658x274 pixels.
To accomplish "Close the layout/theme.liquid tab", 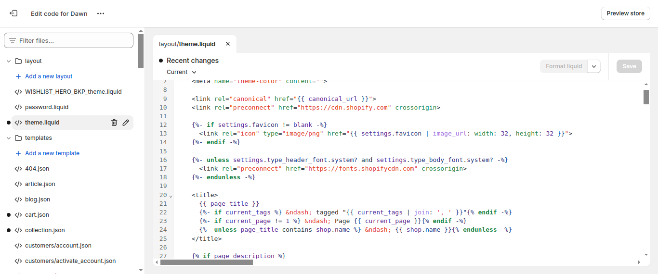I will pyautogui.click(x=228, y=44).
